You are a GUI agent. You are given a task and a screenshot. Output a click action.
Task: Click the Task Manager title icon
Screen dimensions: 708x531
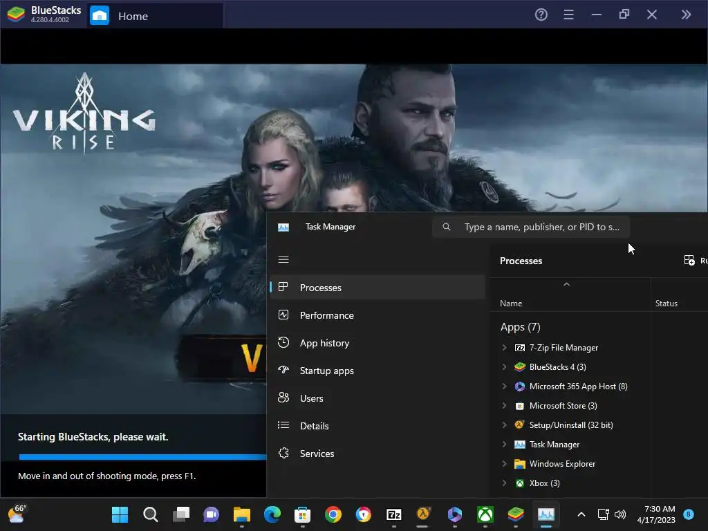pyautogui.click(x=283, y=227)
